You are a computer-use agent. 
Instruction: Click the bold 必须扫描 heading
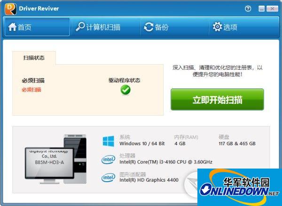coord(33,81)
